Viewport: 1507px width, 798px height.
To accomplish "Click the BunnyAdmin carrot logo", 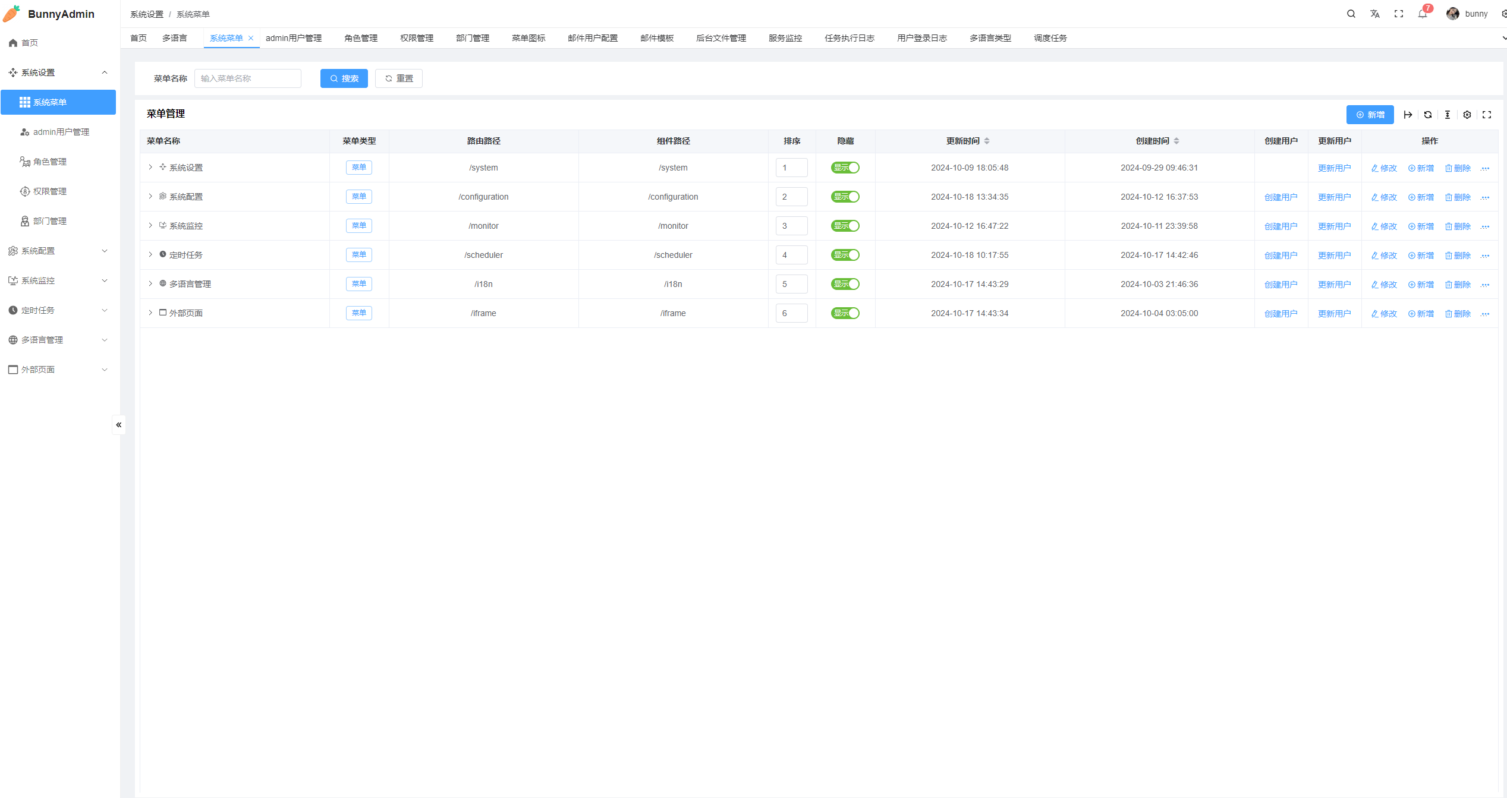I will [x=12, y=14].
